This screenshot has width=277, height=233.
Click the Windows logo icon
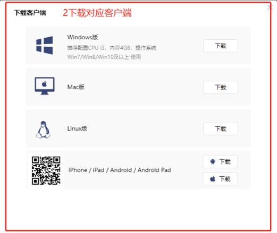point(45,46)
